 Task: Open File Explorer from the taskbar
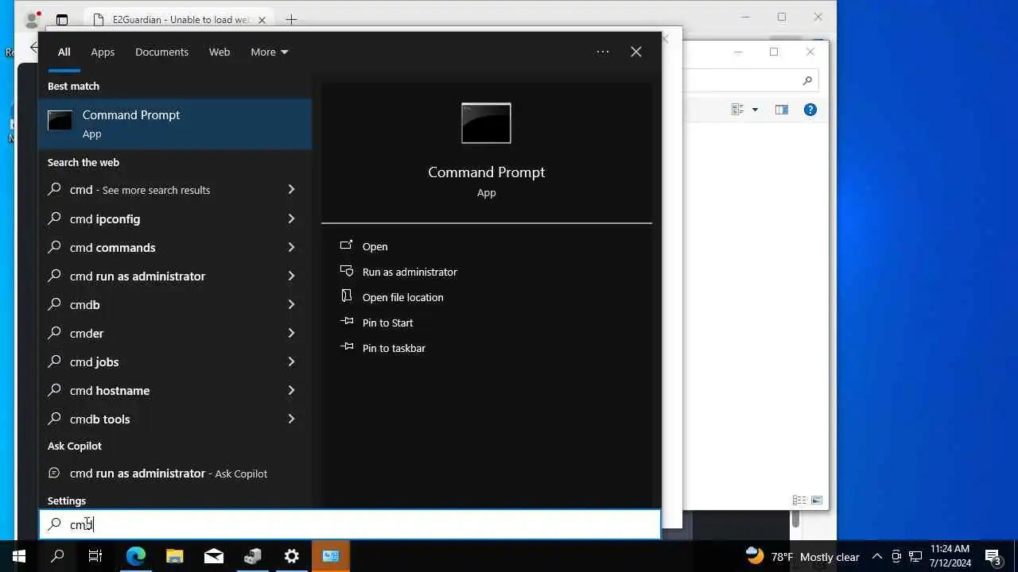point(175,556)
